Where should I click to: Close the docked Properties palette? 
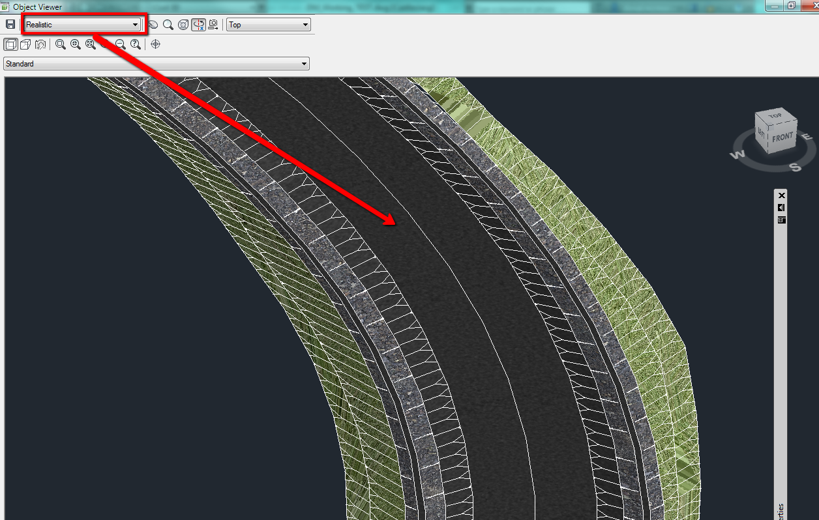point(782,195)
